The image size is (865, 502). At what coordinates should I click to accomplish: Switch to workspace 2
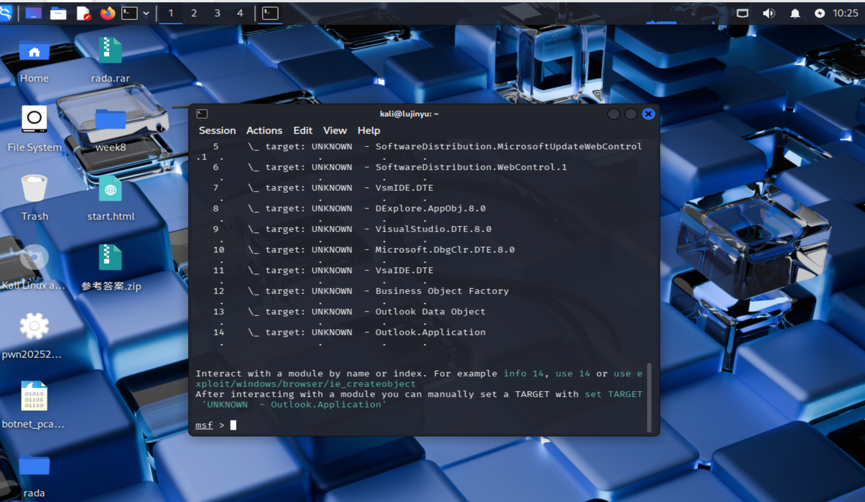click(x=194, y=13)
